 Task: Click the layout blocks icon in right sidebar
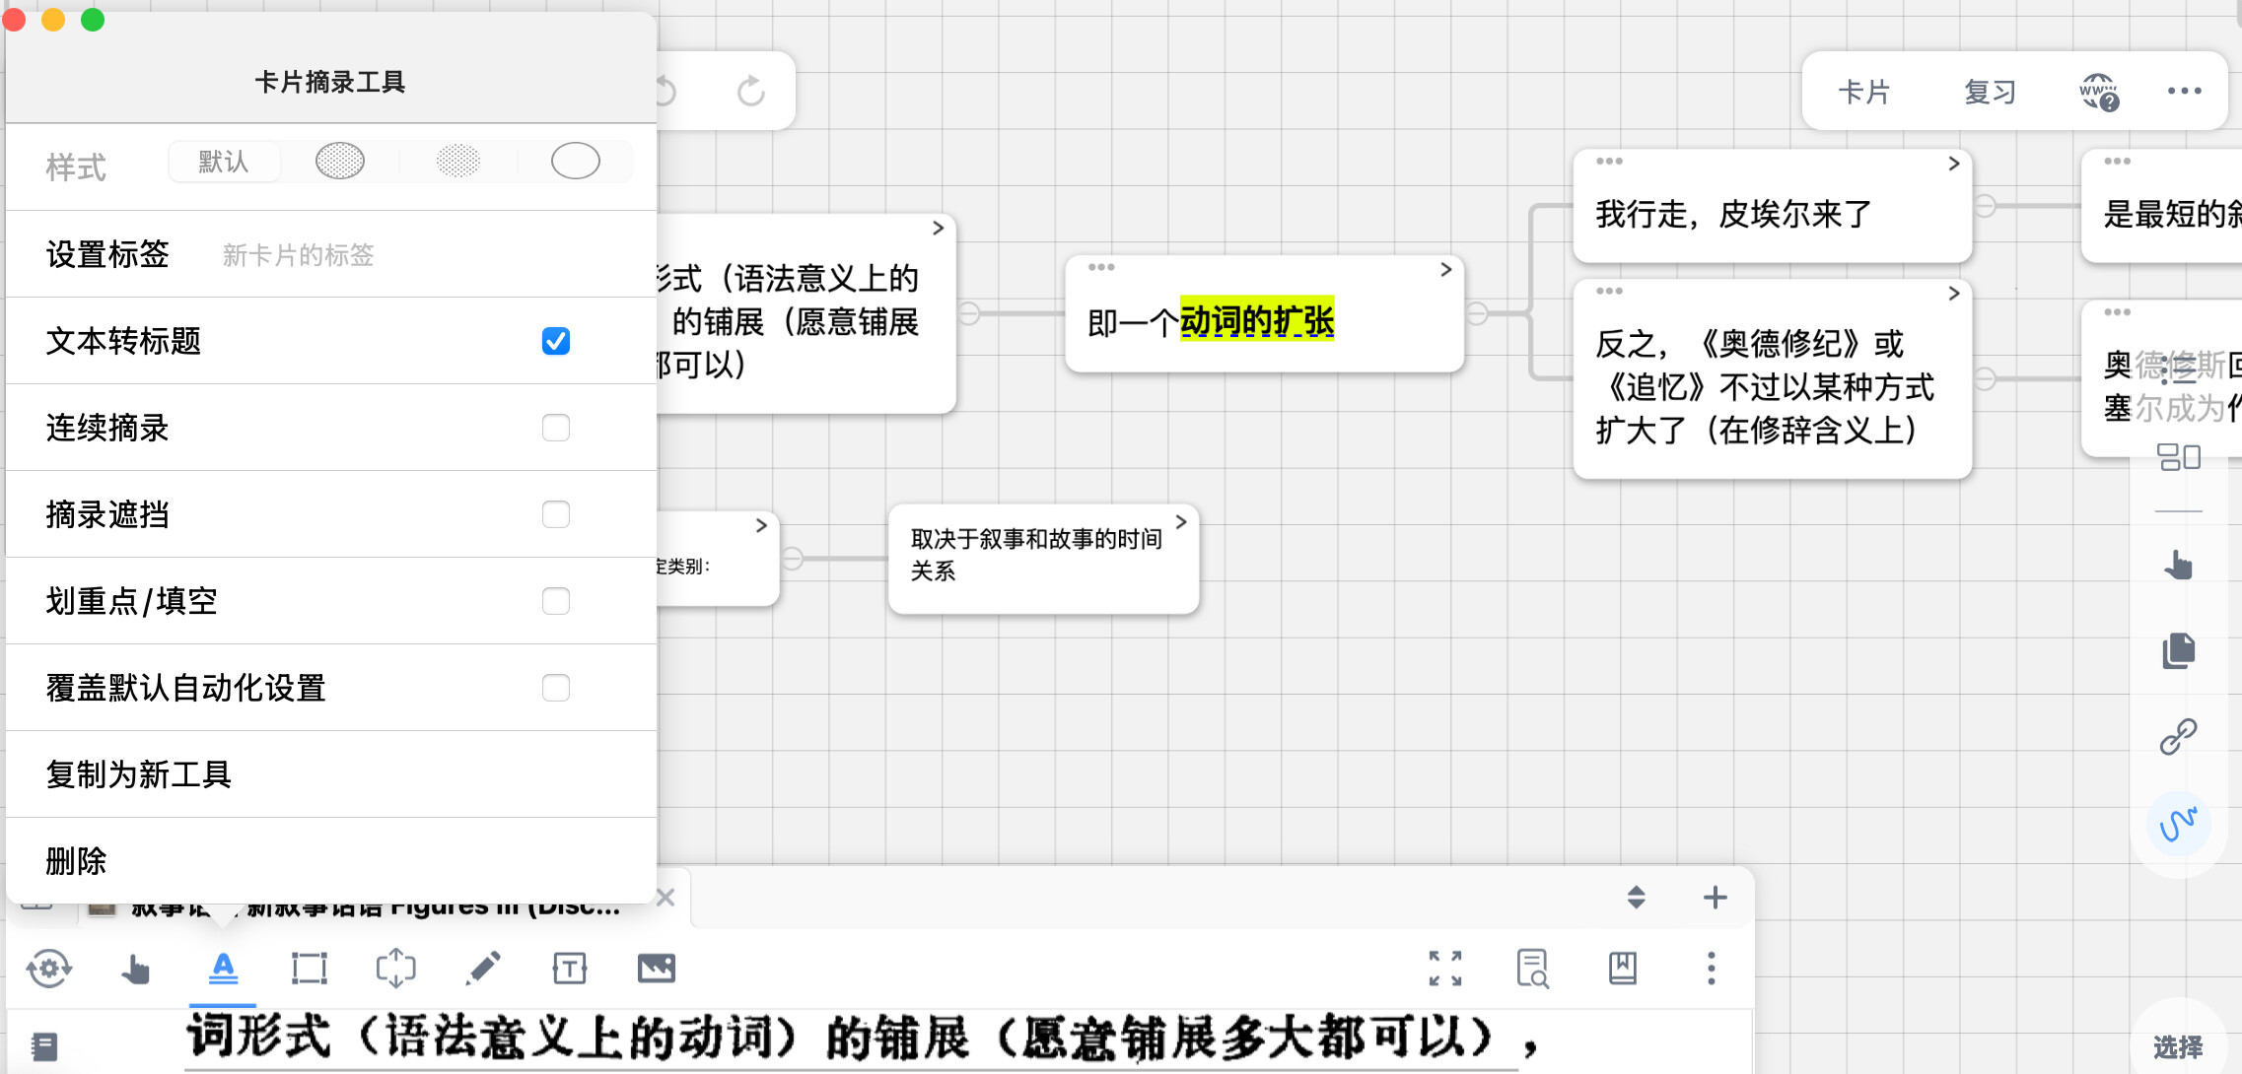(x=2179, y=457)
